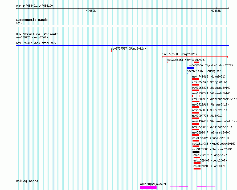The width and height of the screenshot is (237, 190).
Task: Open the nsv2810988 (Huddleston2016) variant
Action: [214, 144]
